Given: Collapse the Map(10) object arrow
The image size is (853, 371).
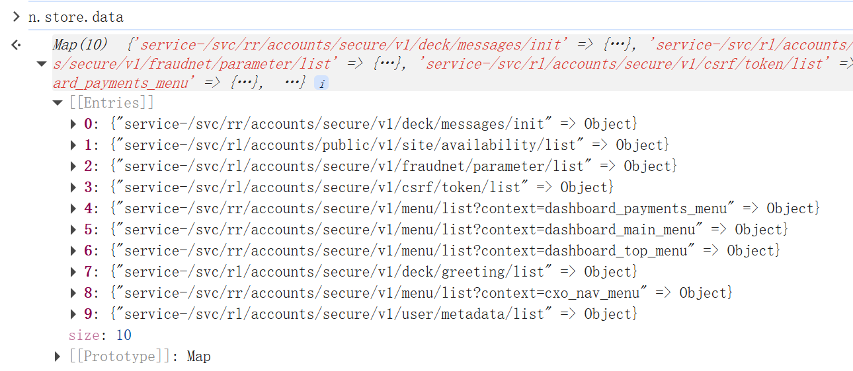Looking at the screenshot, I should tap(42, 64).
